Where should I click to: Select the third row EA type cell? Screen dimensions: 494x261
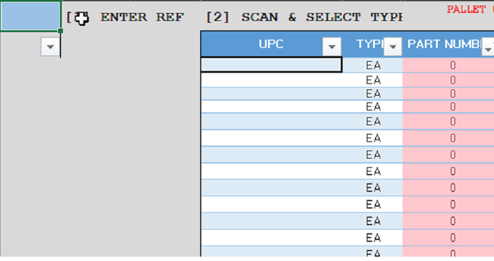tap(373, 94)
